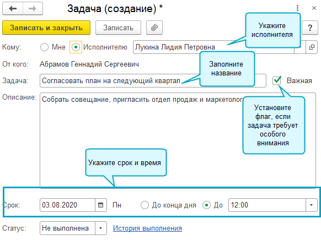The image size is (321, 240).
Task: Toggle the "Важная" checkbox
Action: (277, 80)
